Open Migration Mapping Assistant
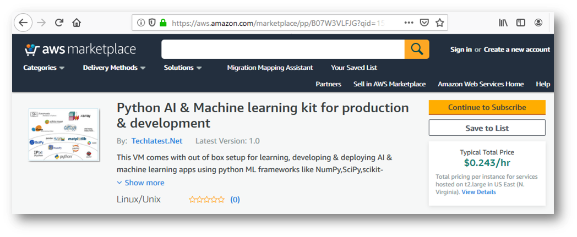Image resolution: width=577 pixels, height=237 pixels. [270, 68]
